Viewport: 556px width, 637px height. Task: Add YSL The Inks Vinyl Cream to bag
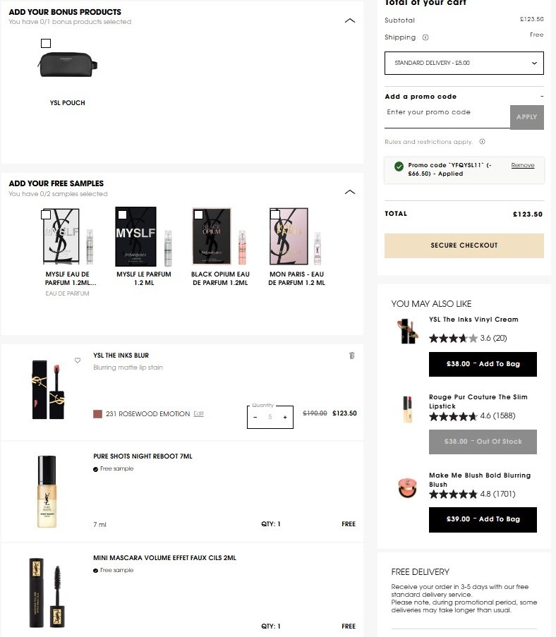tap(483, 364)
